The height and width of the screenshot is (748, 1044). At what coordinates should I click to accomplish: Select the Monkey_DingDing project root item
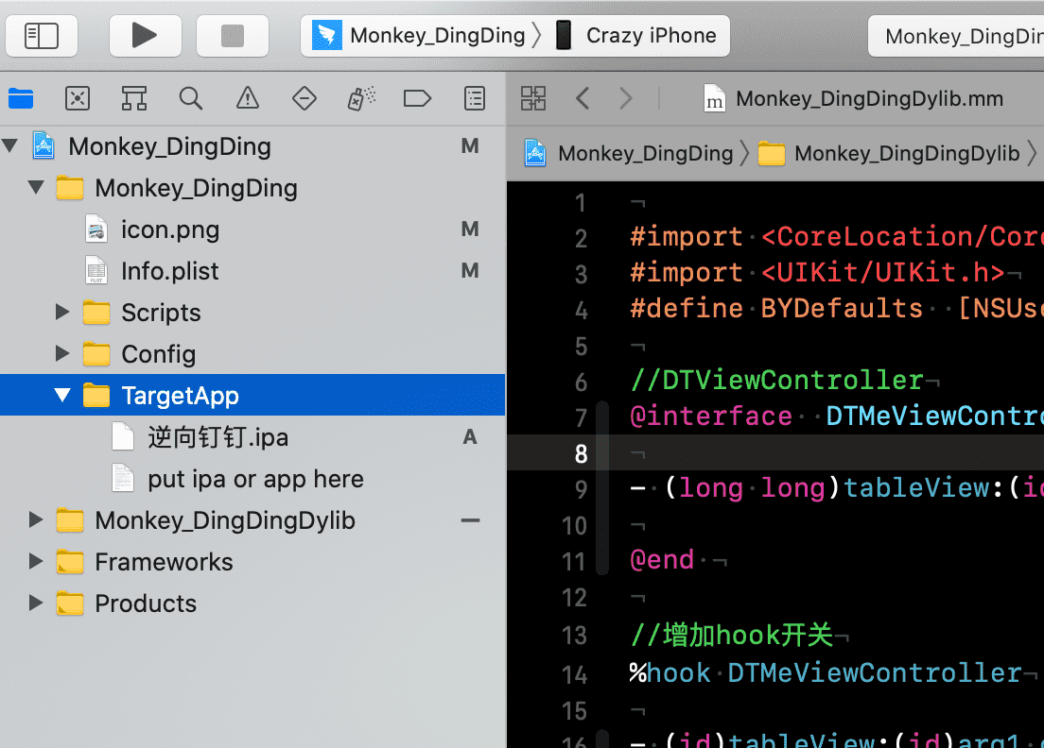tap(252, 145)
